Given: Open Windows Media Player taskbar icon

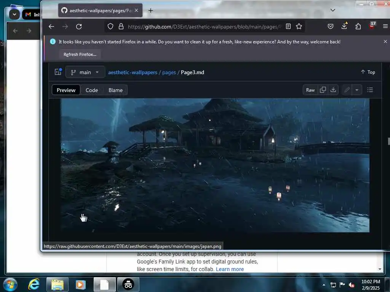Looking at the screenshot, I should tap(80, 284).
